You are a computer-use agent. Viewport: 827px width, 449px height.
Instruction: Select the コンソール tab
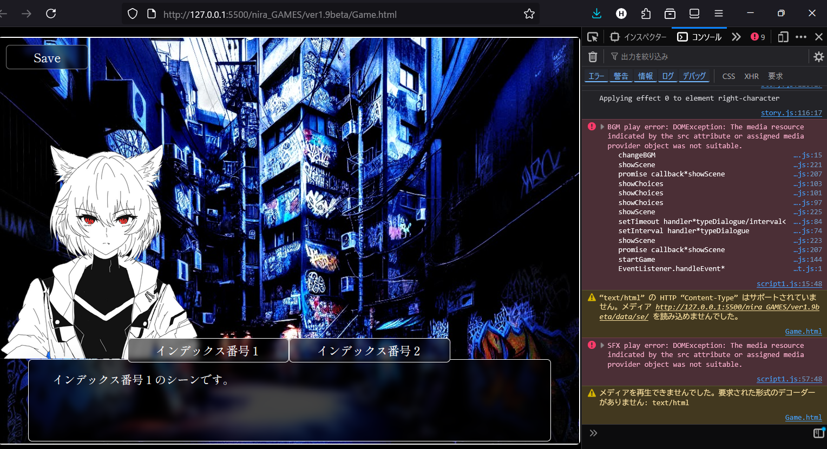[x=699, y=37]
